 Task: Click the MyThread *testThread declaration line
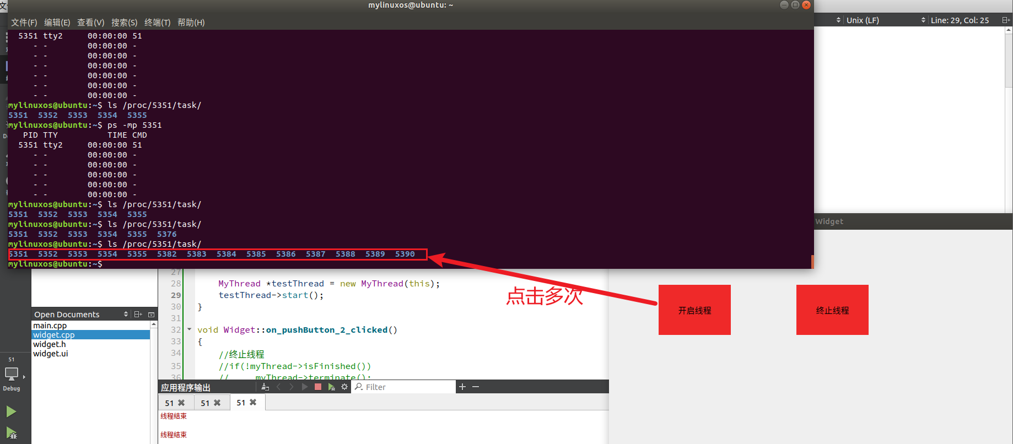329,284
